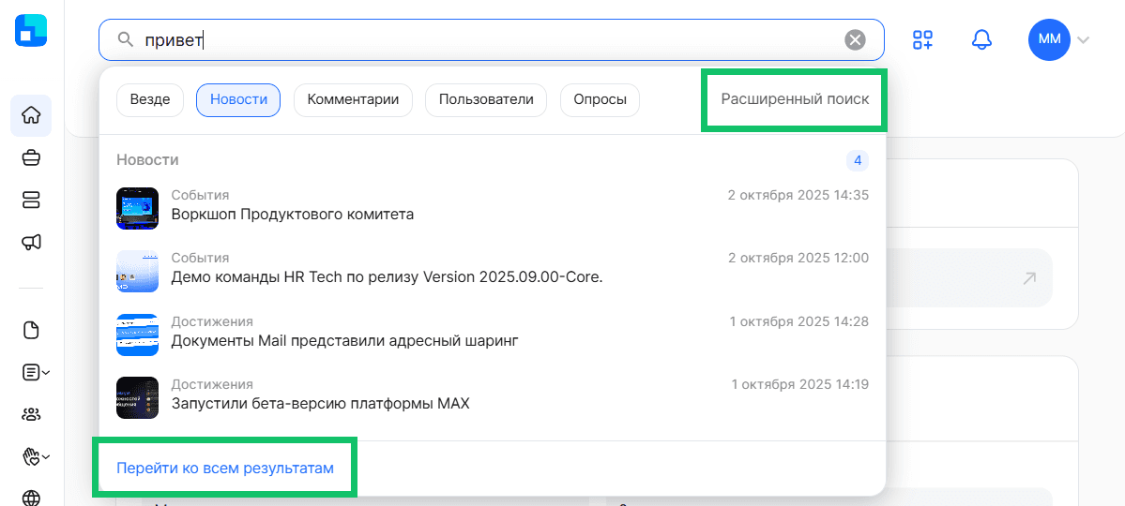Follow Перейти ко всем результатам link

tap(225, 468)
